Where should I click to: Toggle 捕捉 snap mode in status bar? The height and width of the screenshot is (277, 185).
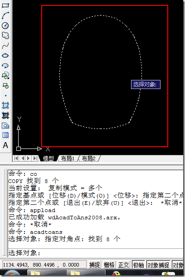coord(95,265)
